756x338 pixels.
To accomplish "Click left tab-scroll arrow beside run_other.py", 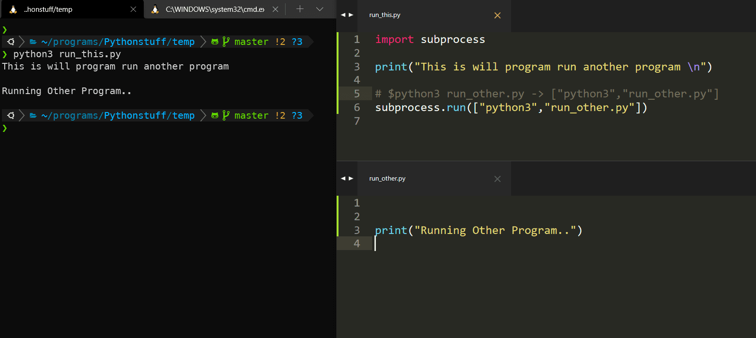I will (343, 179).
